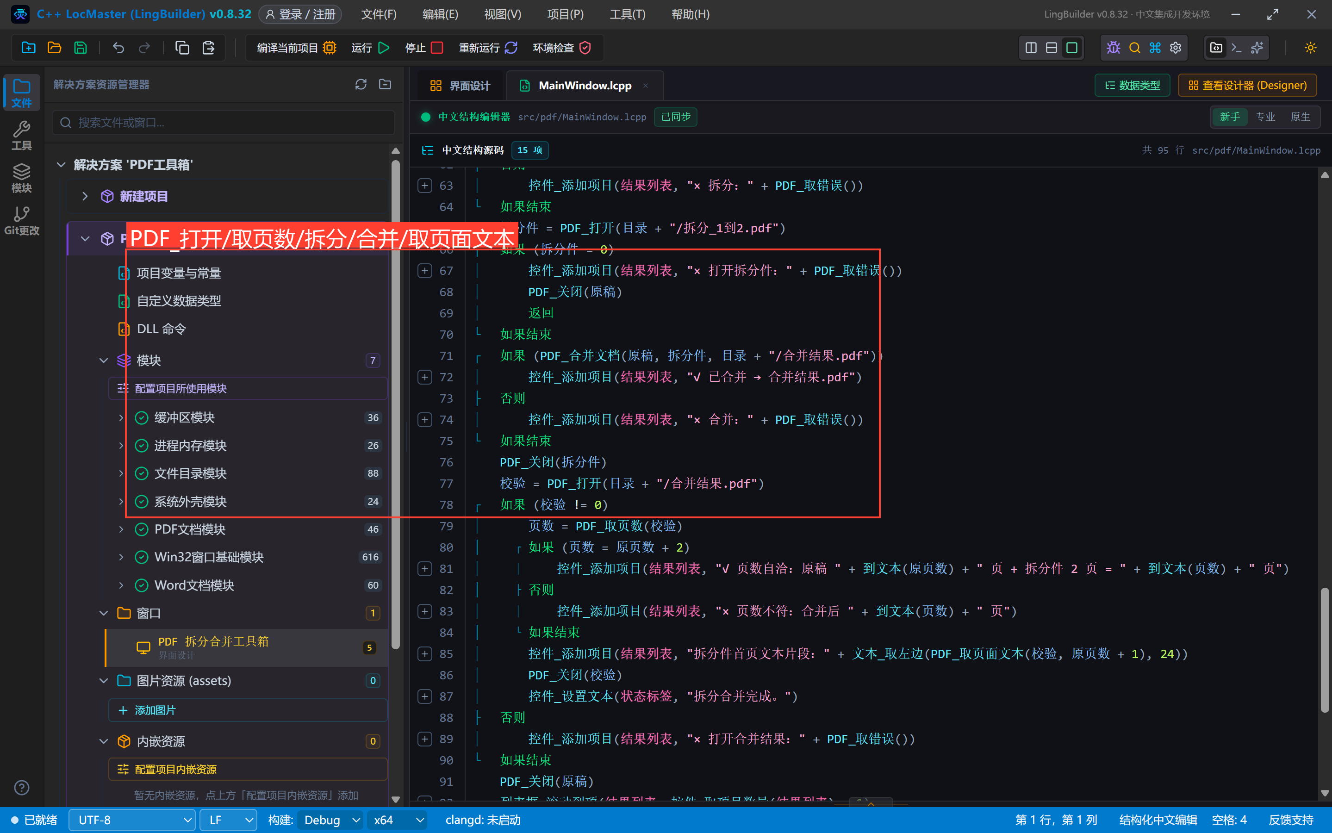Toggle the sun theme icon

click(x=1311, y=48)
